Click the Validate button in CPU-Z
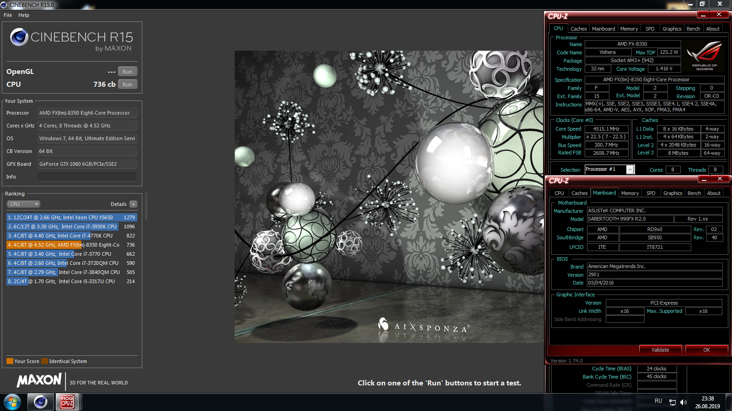 [660, 350]
